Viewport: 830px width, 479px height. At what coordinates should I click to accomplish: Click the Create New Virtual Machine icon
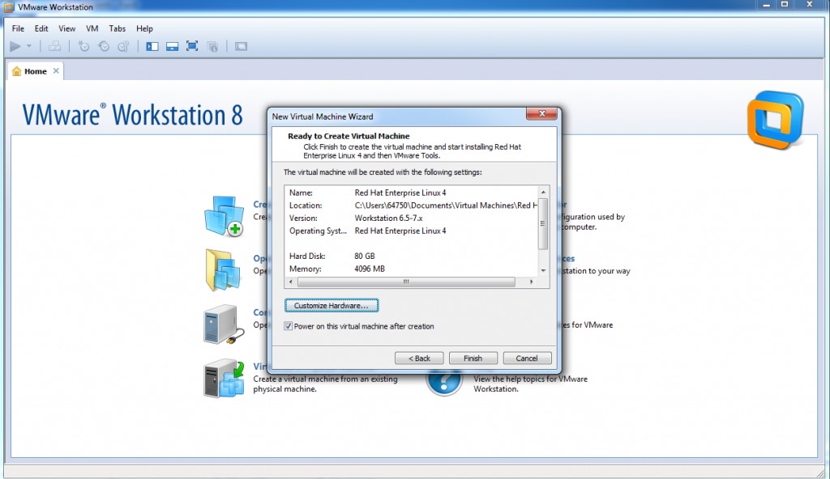225,216
